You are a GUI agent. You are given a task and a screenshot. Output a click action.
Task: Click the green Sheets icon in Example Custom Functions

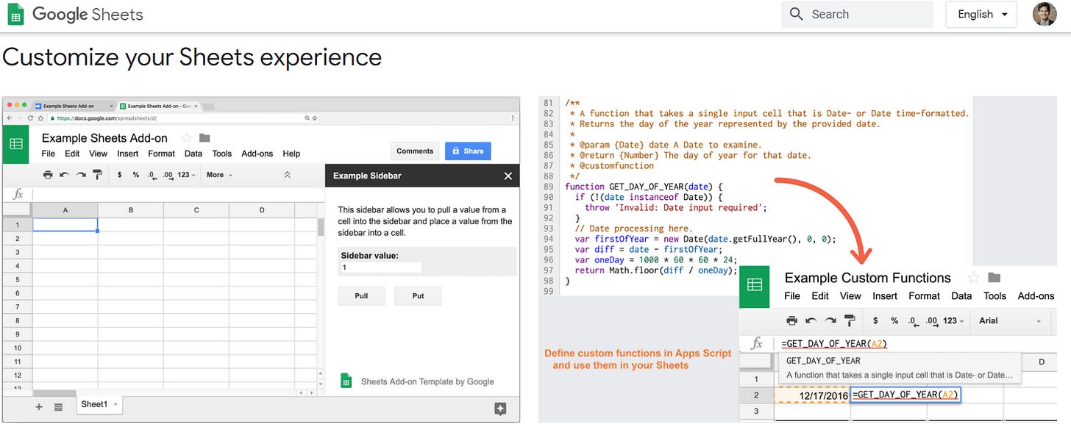click(755, 286)
